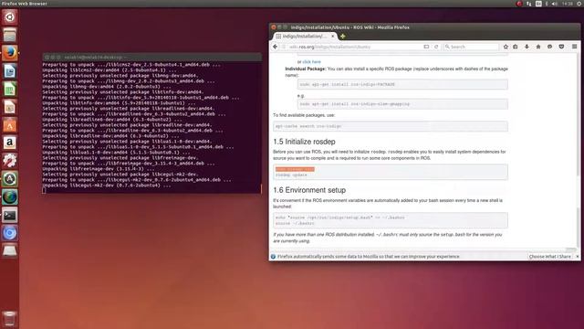Screen dimensions: 584x329
Task: Open System Settings from the launcher
Action: point(10,161)
